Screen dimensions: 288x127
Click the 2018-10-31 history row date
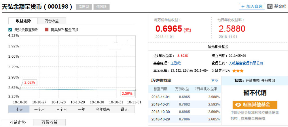click(x=160, y=104)
